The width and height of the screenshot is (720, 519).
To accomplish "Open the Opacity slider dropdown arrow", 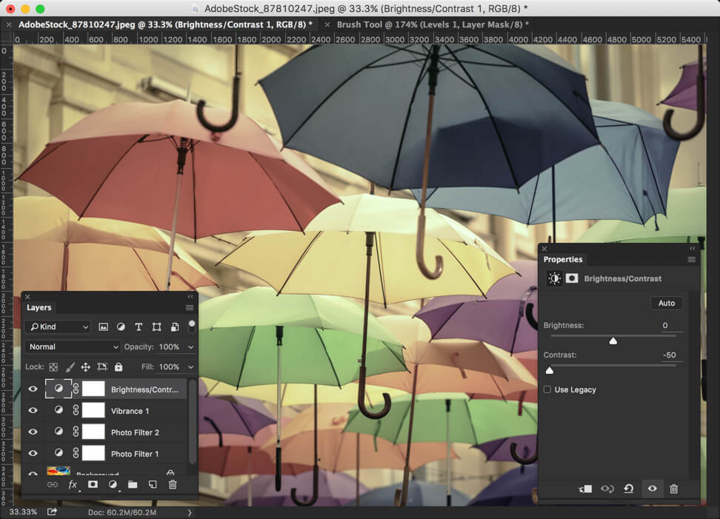I will coord(190,347).
